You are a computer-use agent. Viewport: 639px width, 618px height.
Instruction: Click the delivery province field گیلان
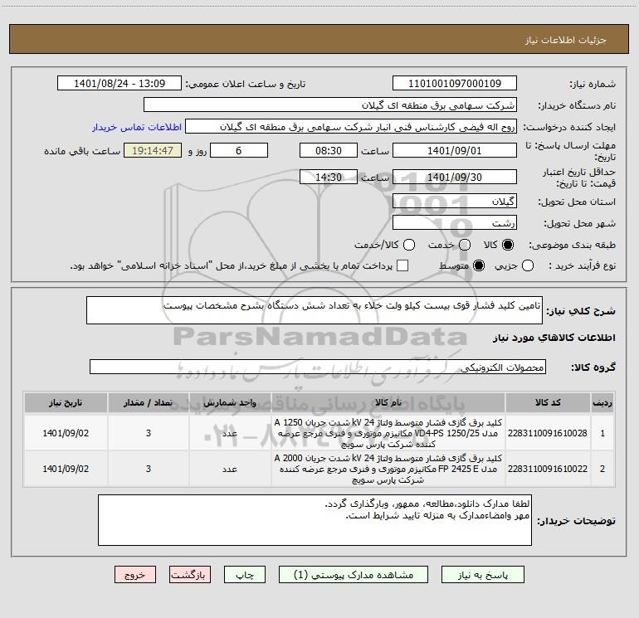455,201
